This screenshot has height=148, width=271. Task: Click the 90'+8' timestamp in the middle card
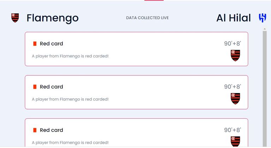pyautogui.click(x=233, y=87)
